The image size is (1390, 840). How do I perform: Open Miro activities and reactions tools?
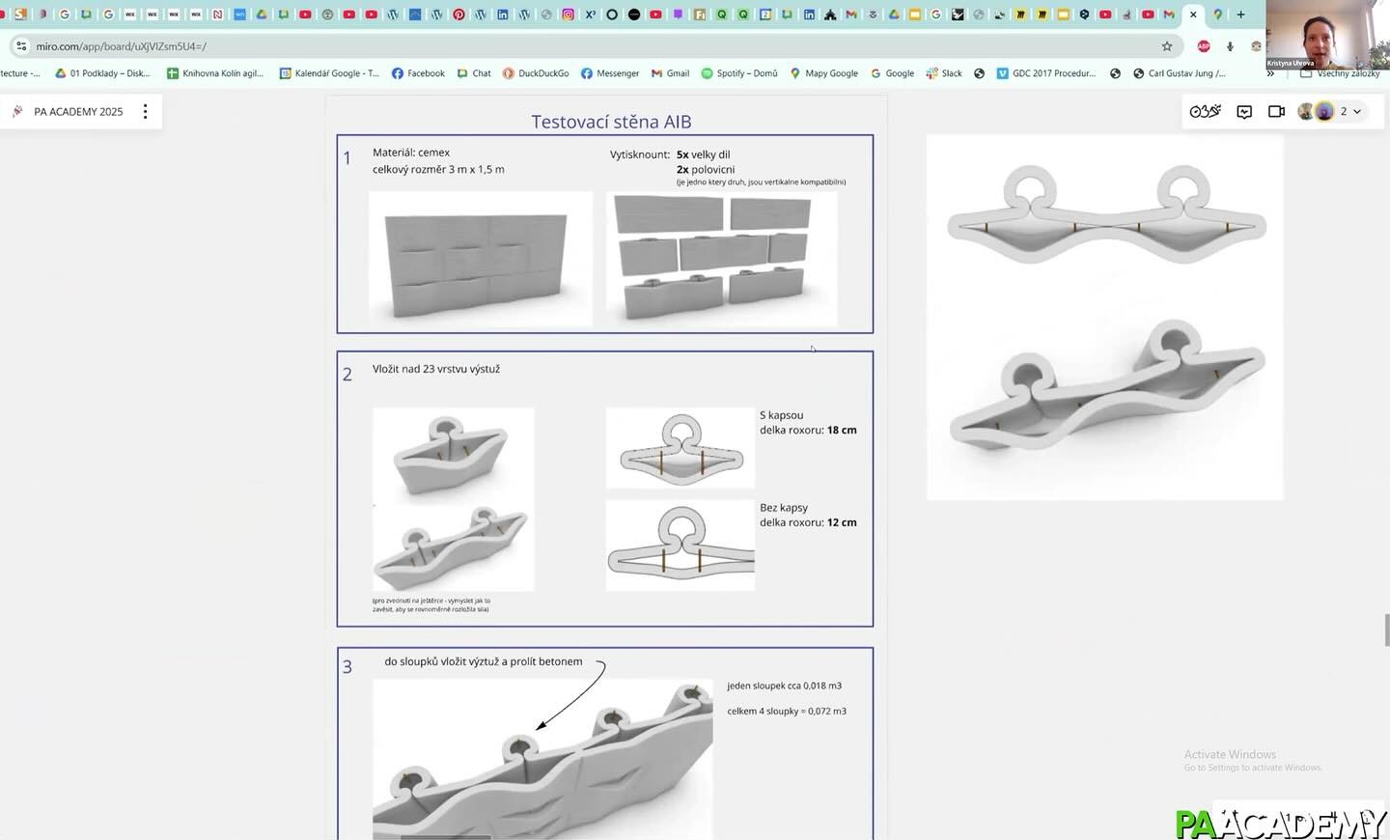pyautogui.click(x=1205, y=112)
